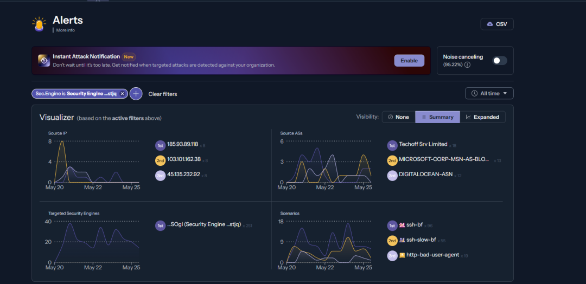Click the noise canceling info icon
The image size is (586, 284).
468,65
